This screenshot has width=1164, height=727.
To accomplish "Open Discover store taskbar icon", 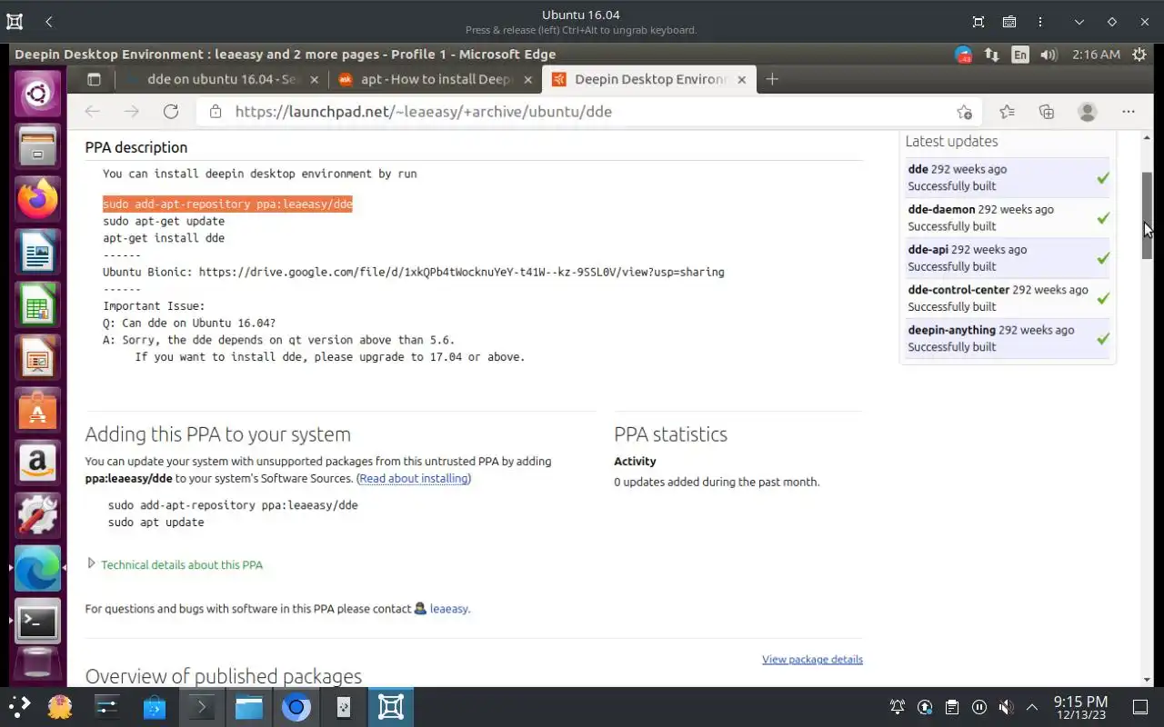I will [154, 707].
